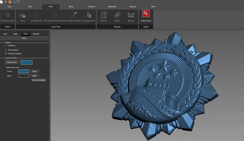Switch to the Edit ribbon tab
244x141 pixels.
[30, 7]
